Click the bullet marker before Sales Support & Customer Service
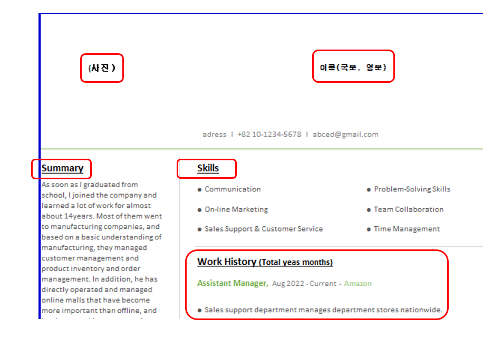 click(x=199, y=228)
